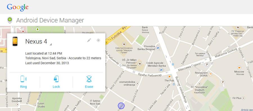Ring the Nexus 4 device

[x=23, y=82]
